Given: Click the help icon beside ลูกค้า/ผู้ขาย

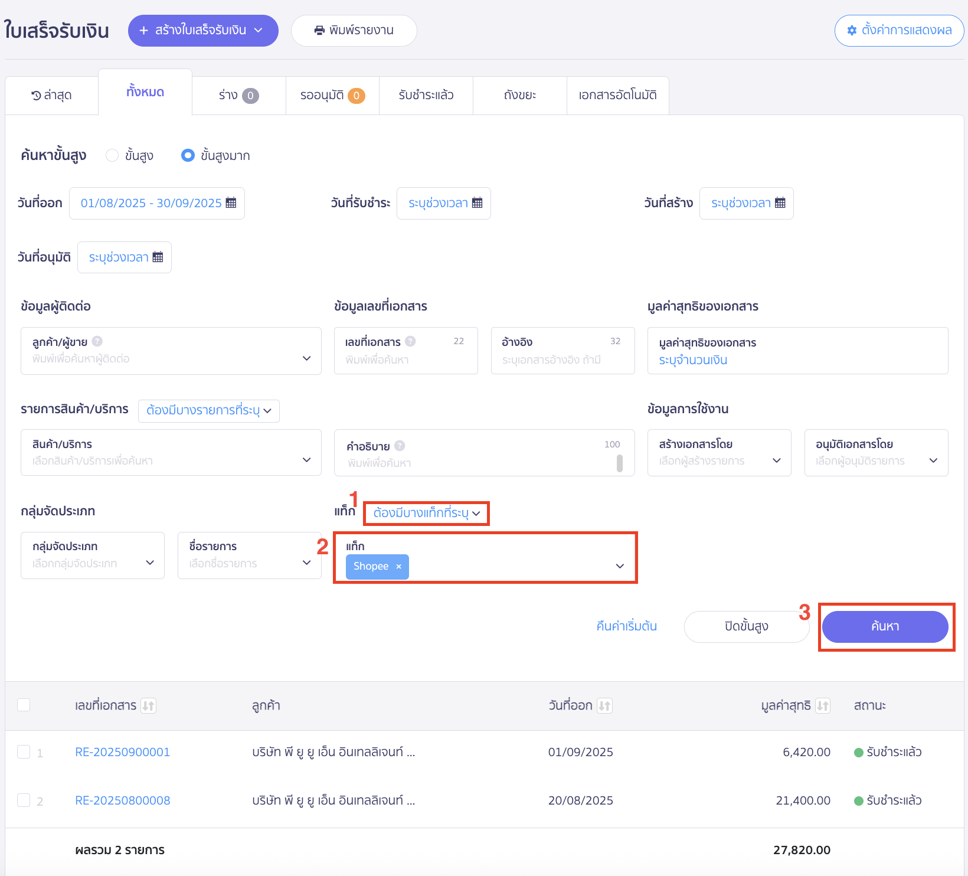Looking at the screenshot, I should (x=97, y=341).
